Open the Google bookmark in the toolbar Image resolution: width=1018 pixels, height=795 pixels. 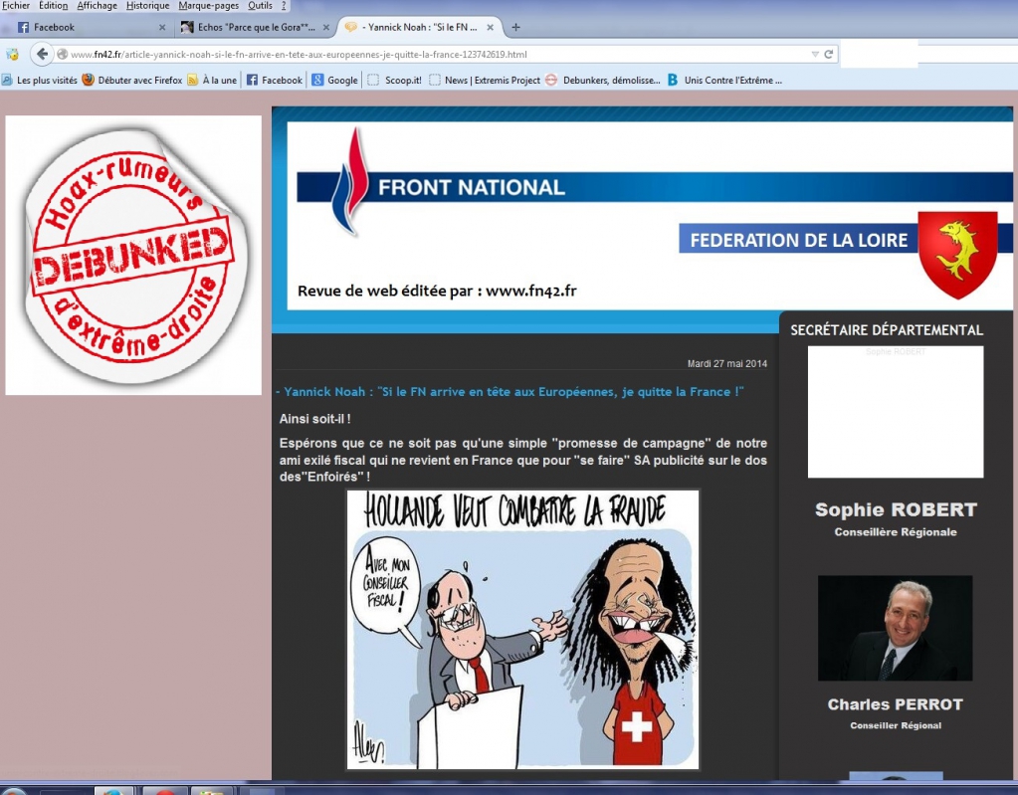(334, 81)
